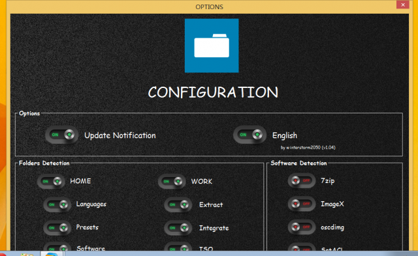Toggle the Languages folder switch
The width and height of the screenshot is (418, 256).
57,205
